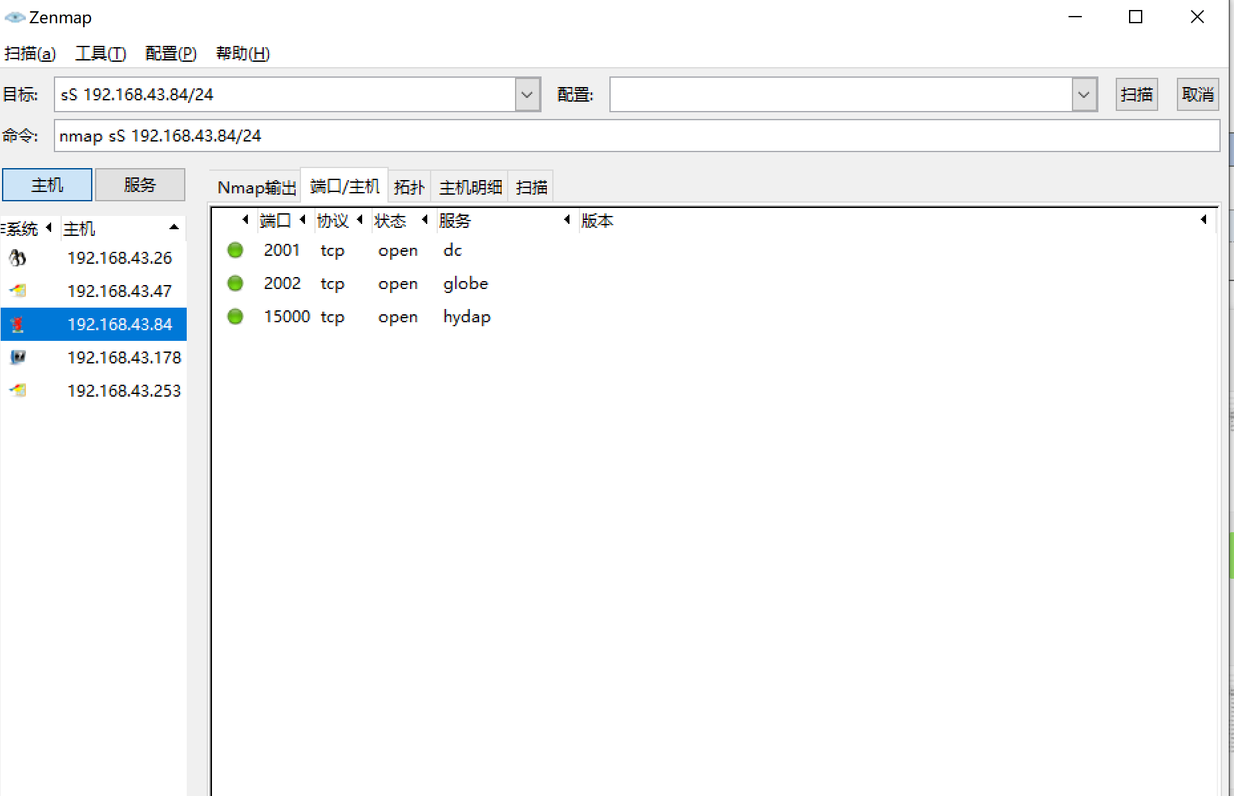The width and height of the screenshot is (1234, 796).
Task: Start the scan with the 扫描 button
Action: click(x=1136, y=94)
